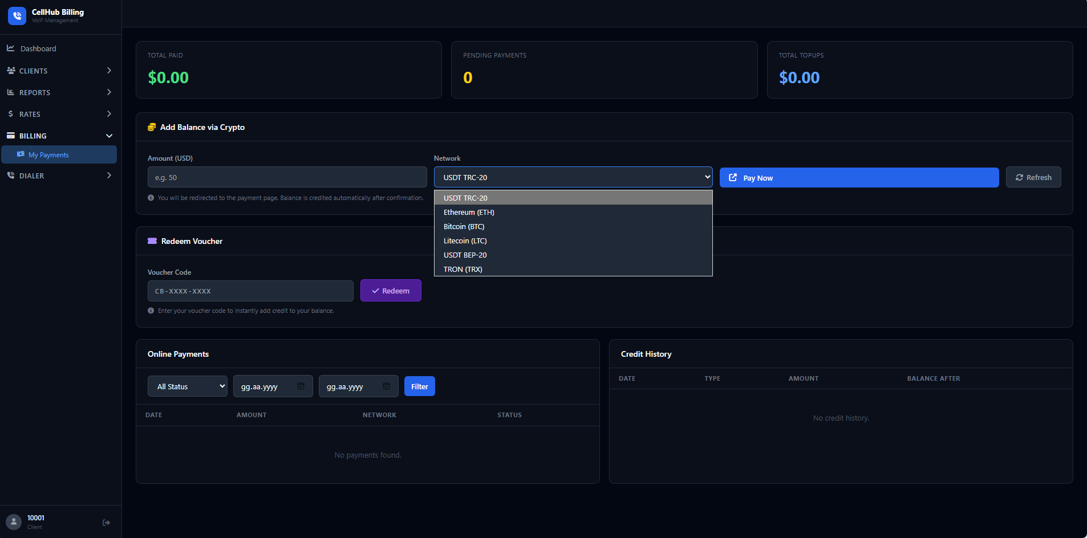Choose Bitcoin (BTC) from the network list
1087x538 pixels.
coord(573,226)
